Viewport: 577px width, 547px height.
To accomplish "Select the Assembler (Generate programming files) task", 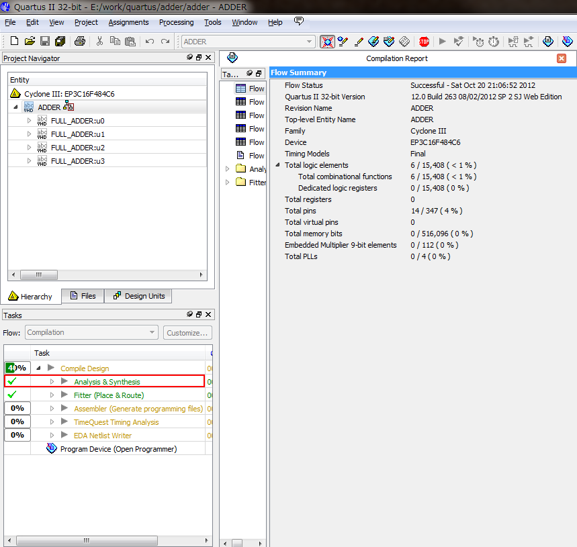I will [138, 409].
